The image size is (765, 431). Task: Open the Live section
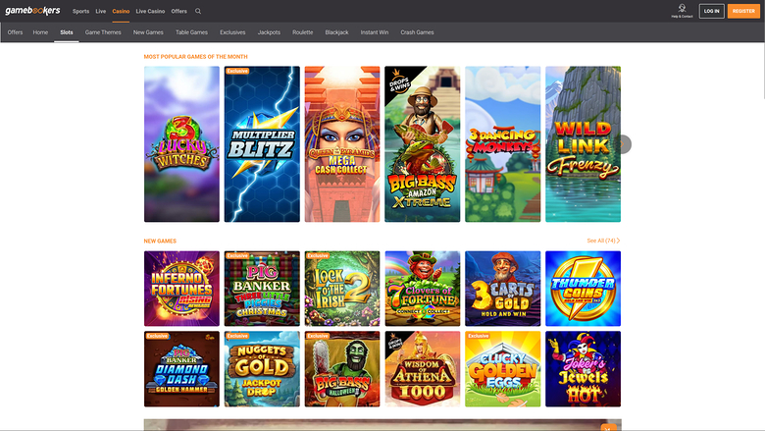pos(100,11)
